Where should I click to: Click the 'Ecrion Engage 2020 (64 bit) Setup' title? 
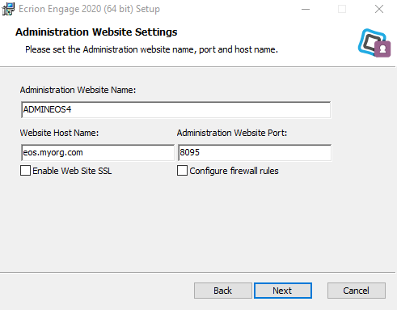pyautogui.click(x=89, y=9)
